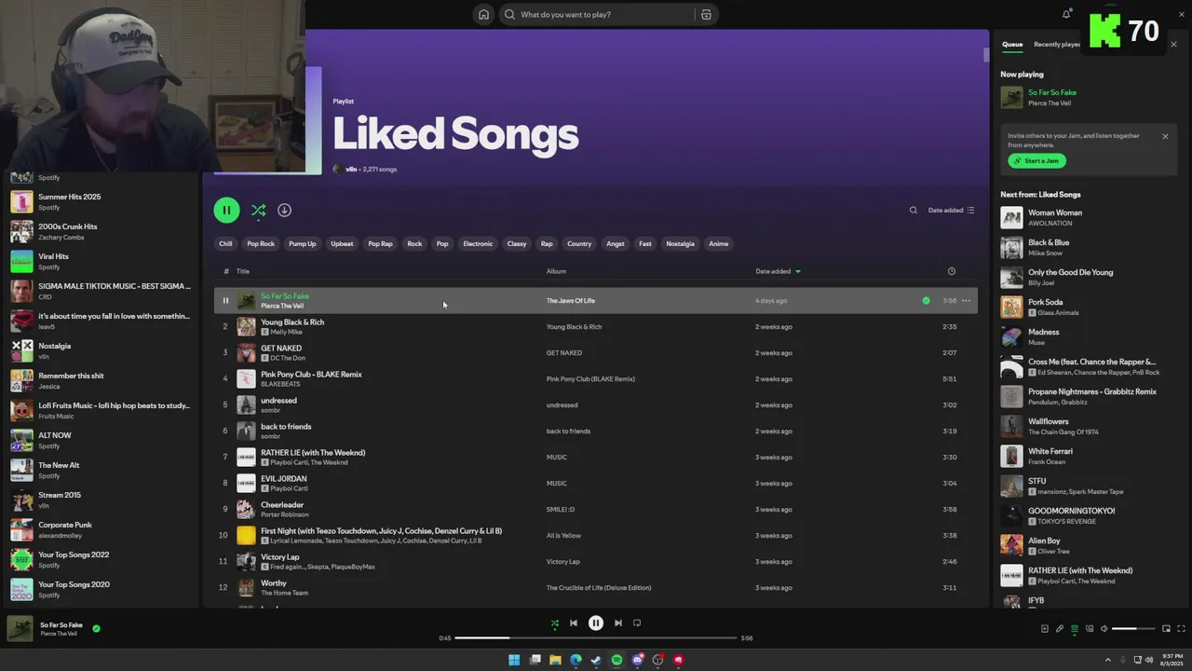
Task: Unlike So Far So Fake in track row
Action: [x=926, y=300]
